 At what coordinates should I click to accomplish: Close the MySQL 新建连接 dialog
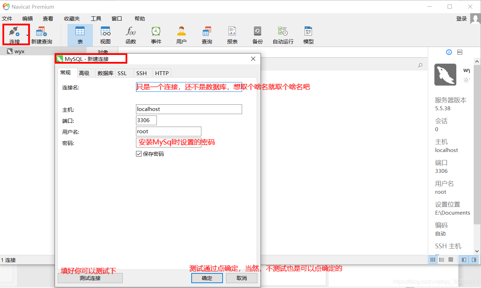(x=253, y=59)
